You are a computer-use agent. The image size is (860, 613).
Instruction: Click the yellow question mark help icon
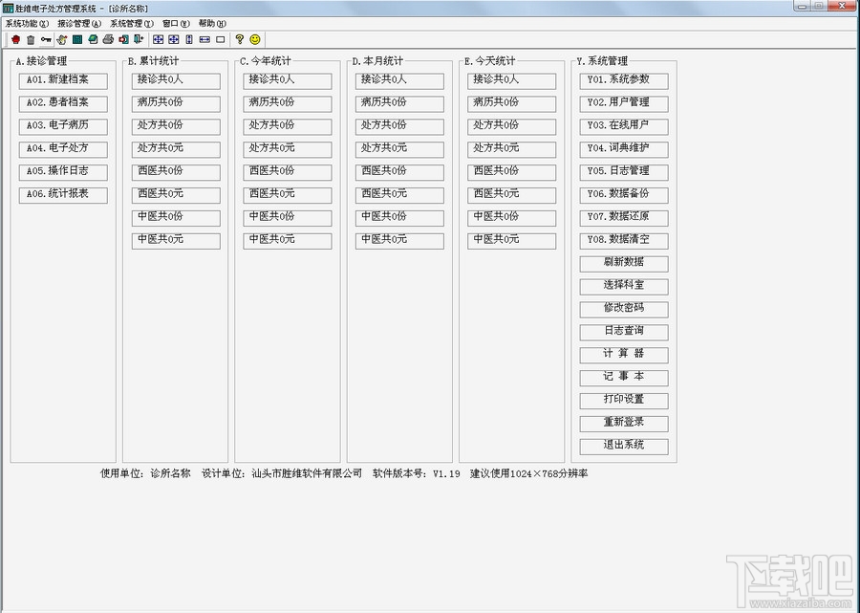click(x=239, y=39)
